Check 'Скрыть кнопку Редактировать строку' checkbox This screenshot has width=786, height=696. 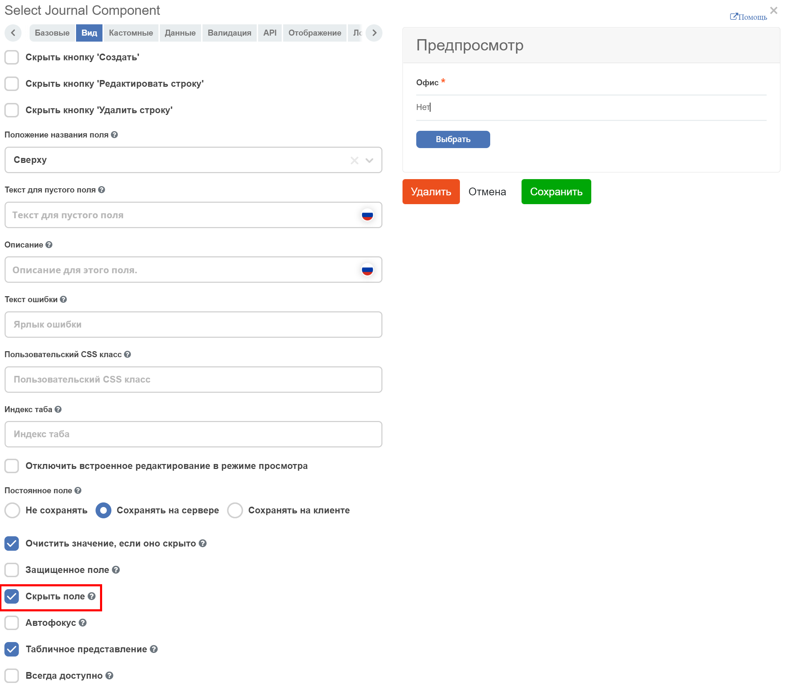tap(12, 84)
